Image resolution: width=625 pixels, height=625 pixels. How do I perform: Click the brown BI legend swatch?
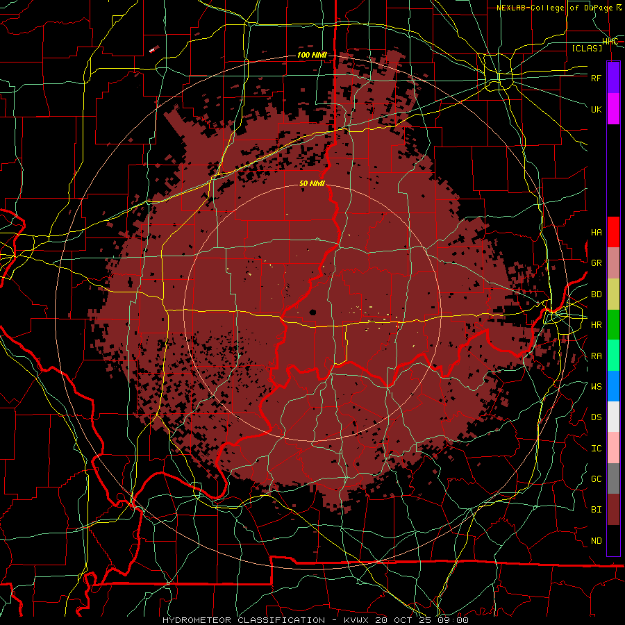pyautogui.click(x=613, y=510)
